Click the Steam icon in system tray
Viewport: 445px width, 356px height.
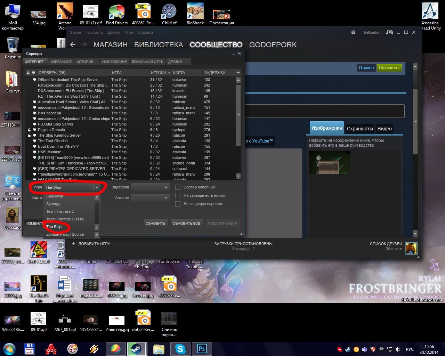pyautogui.click(x=348, y=349)
